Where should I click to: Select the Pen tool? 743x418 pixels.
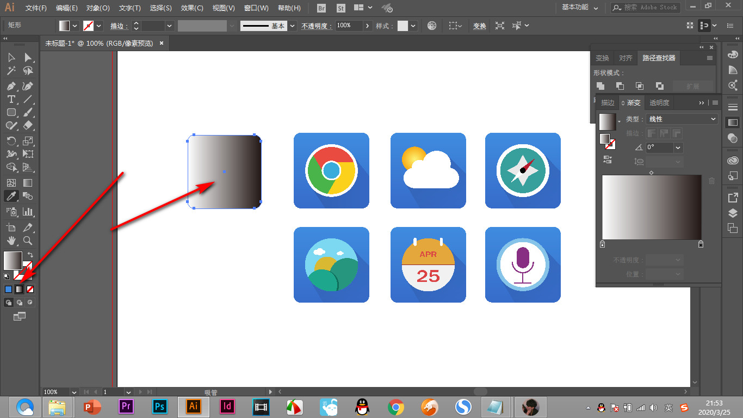pos(11,86)
